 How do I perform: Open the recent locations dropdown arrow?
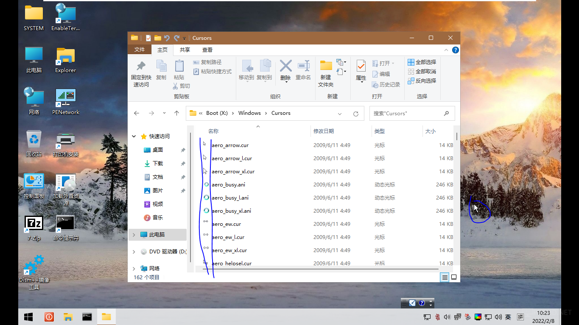[164, 113]
